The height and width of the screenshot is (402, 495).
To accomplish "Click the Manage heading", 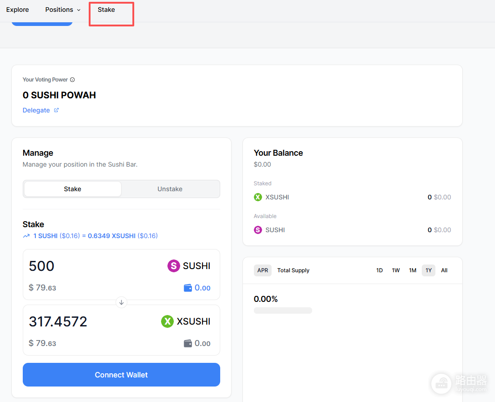I will coord(38,153).
